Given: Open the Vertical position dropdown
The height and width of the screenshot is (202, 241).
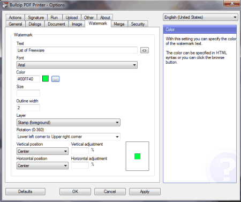Looking at the screenshot, I should [42, 151].
